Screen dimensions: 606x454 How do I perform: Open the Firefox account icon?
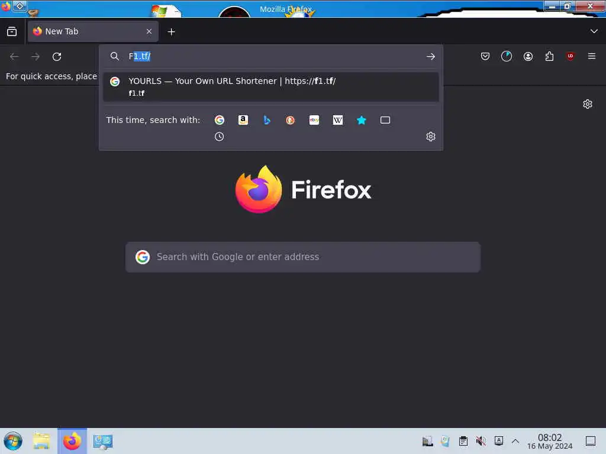tap(528, 56)
